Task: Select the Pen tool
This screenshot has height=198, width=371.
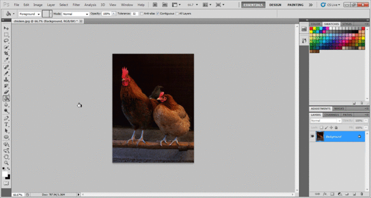Action: (6, 118)
